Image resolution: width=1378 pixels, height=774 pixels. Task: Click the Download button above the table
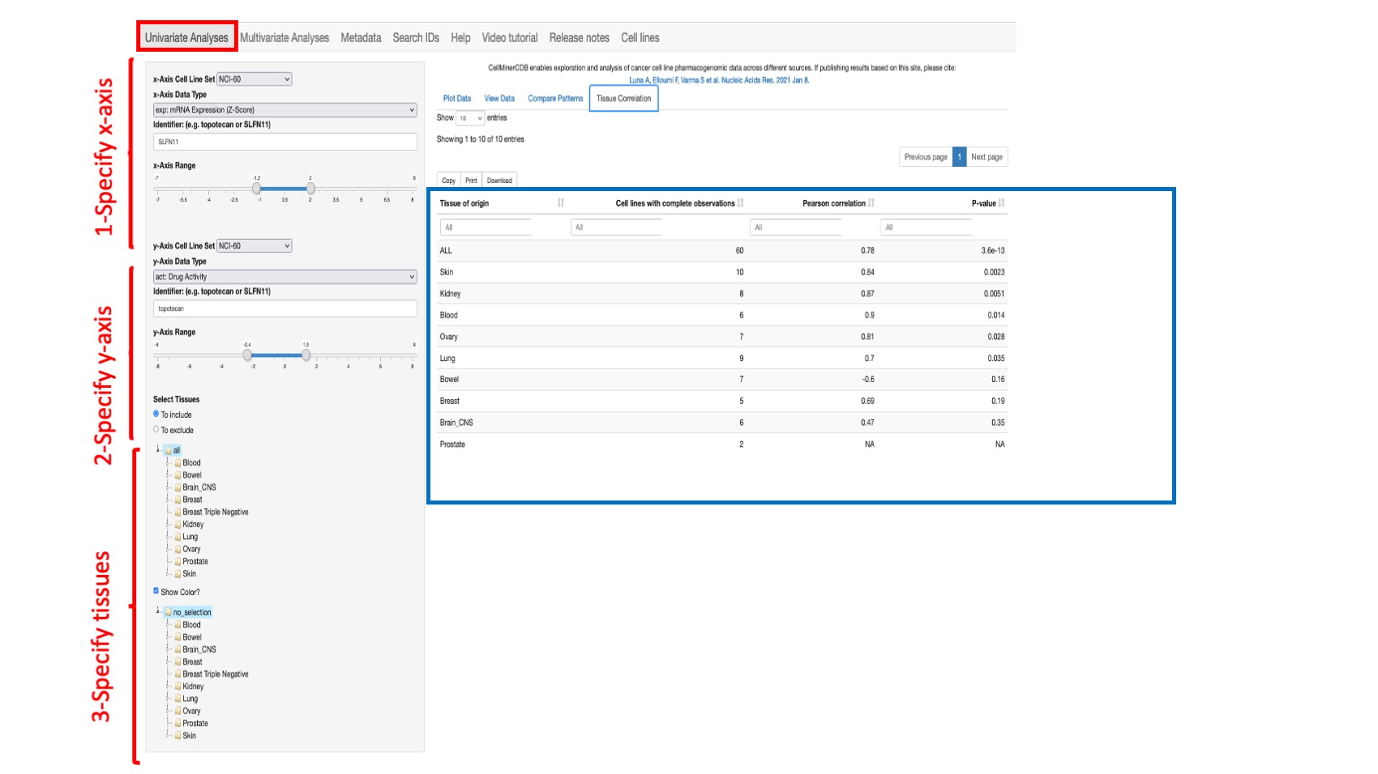point(500,179)
